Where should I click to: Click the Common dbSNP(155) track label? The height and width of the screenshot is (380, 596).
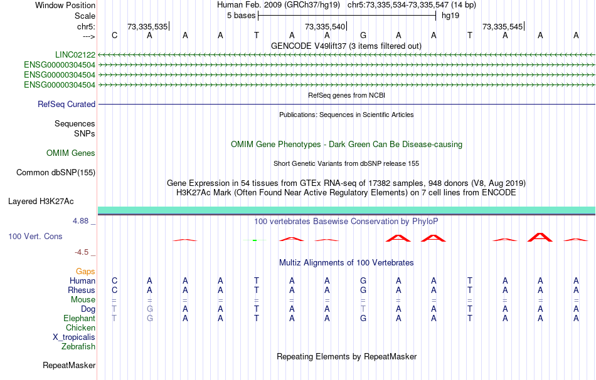(x=56, y=173)
